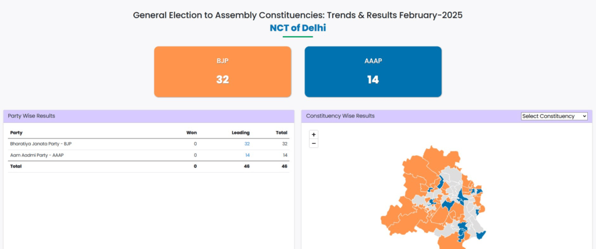Click the BJP Won value 0
Viewport: 596px width, 249px height.
[196, 144]
